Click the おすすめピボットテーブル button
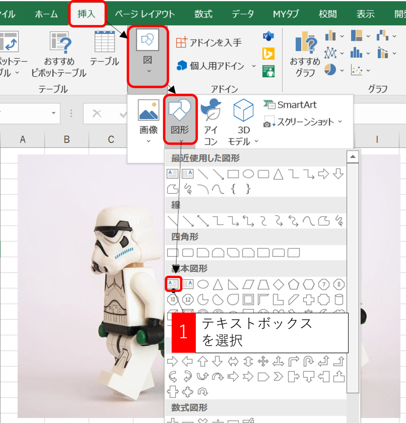Image resolution: width=406 pixels, height=423 pixels. pyautogui.click(x=59, y=54)
